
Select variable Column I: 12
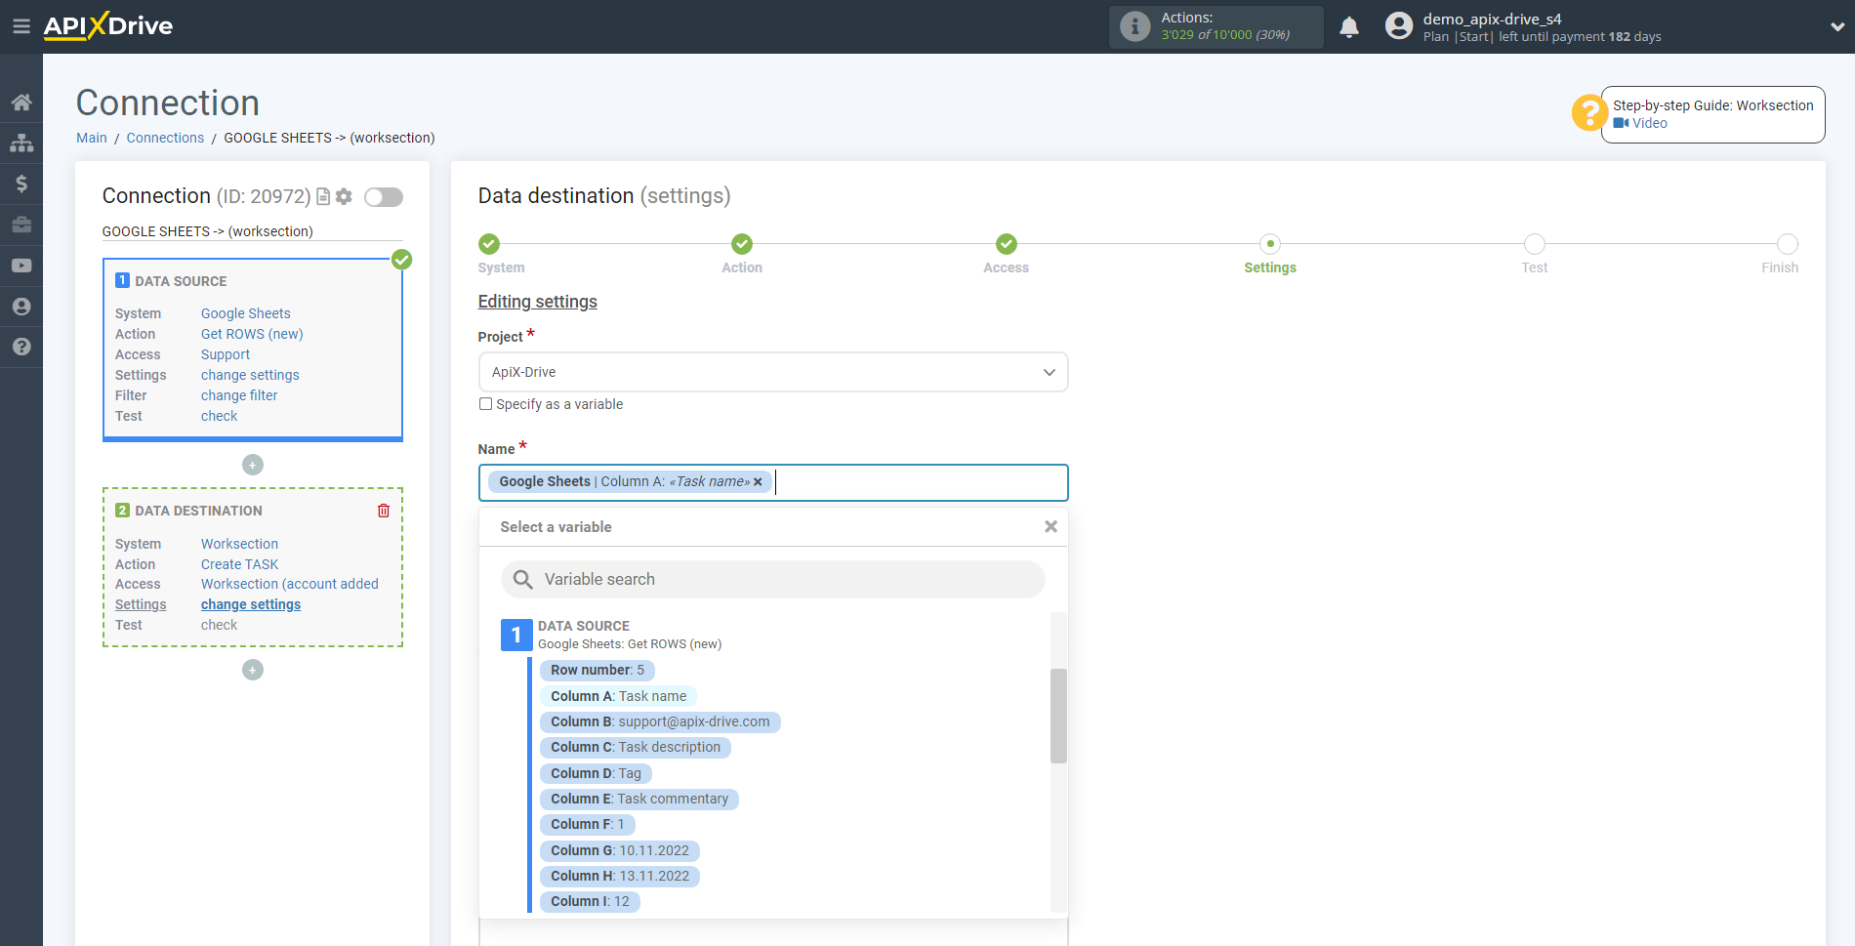(x=590, y=901)
